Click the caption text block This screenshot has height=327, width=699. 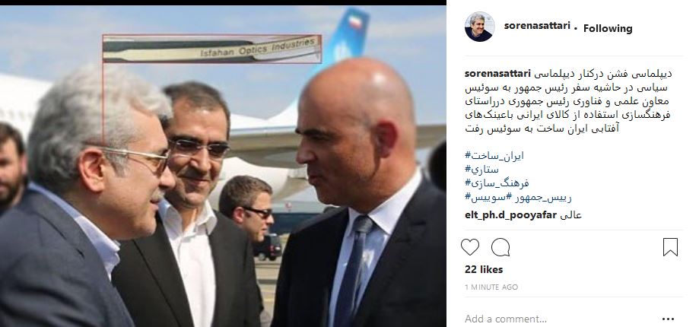[x=568, y=101]
